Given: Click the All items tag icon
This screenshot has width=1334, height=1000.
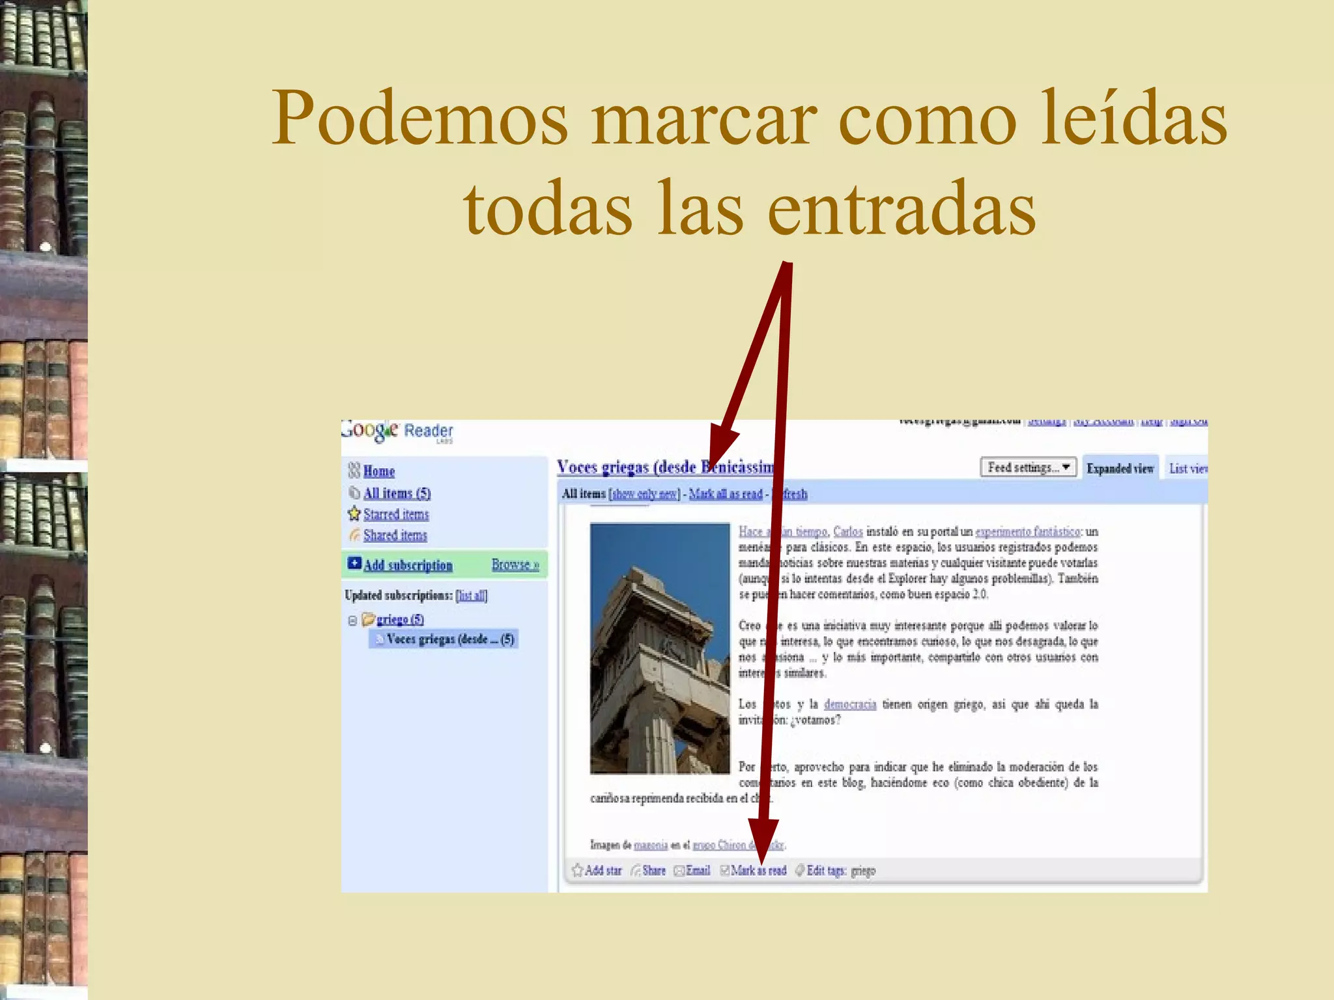Looking at the screenshot, I should point(354,493).
